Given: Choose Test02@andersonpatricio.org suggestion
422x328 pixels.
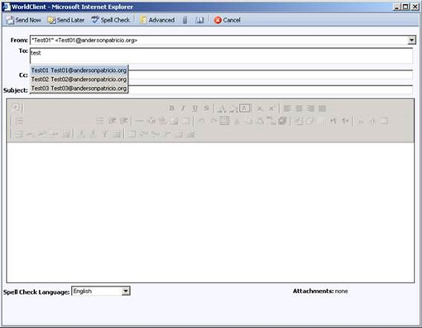Looking at the screenshot, I should point(79,80).
